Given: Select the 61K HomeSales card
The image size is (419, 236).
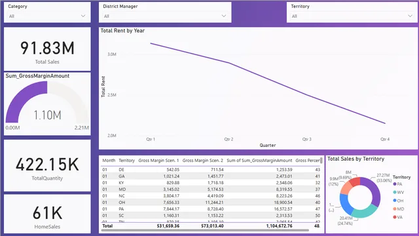Looking at the screenshot, I should point(47,214).
